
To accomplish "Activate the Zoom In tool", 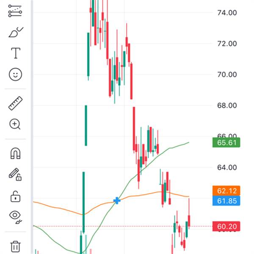I will click(15, 124).
